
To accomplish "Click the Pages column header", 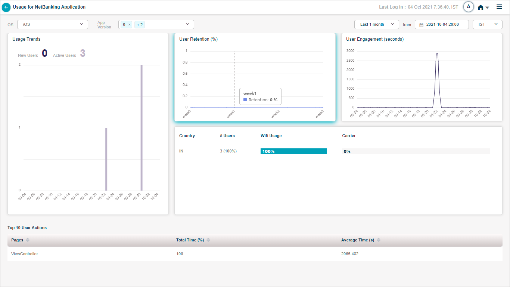I will point(17,240).
